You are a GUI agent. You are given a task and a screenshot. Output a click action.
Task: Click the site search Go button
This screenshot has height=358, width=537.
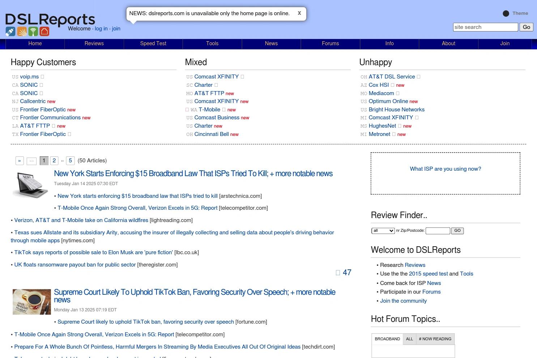[x=527, y=27]
